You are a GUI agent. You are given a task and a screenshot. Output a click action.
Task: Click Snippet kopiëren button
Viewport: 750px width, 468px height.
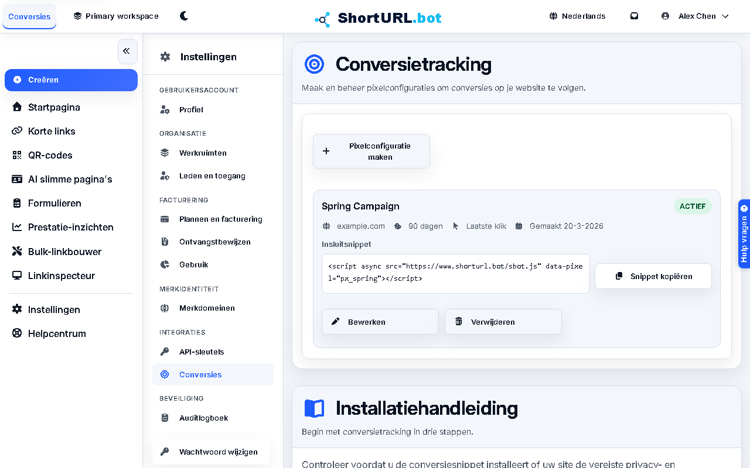[x=653, y=276]
